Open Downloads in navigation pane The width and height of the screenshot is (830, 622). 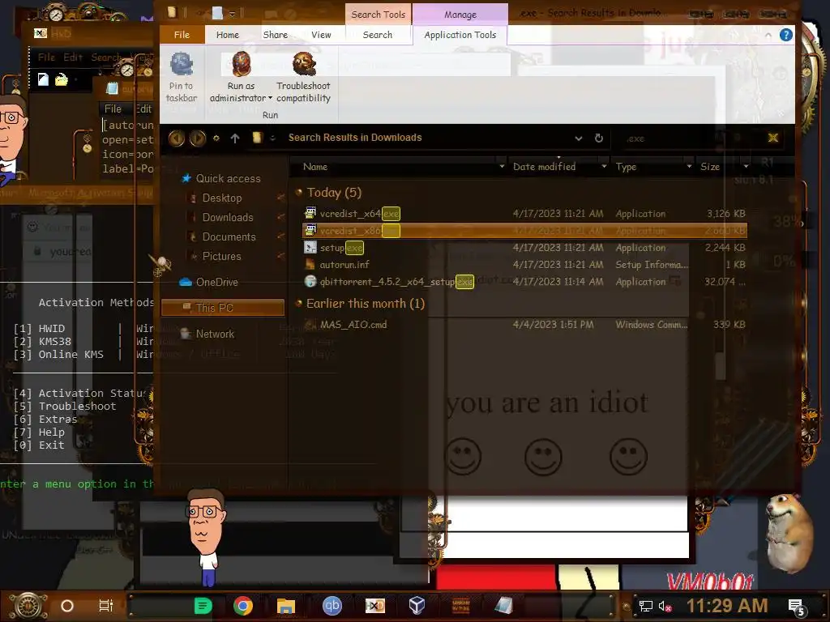coord(228,217)
